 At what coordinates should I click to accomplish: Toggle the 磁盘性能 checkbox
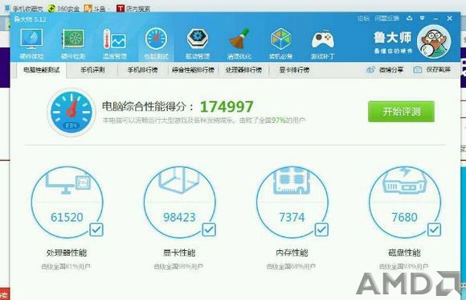(434, 229)
